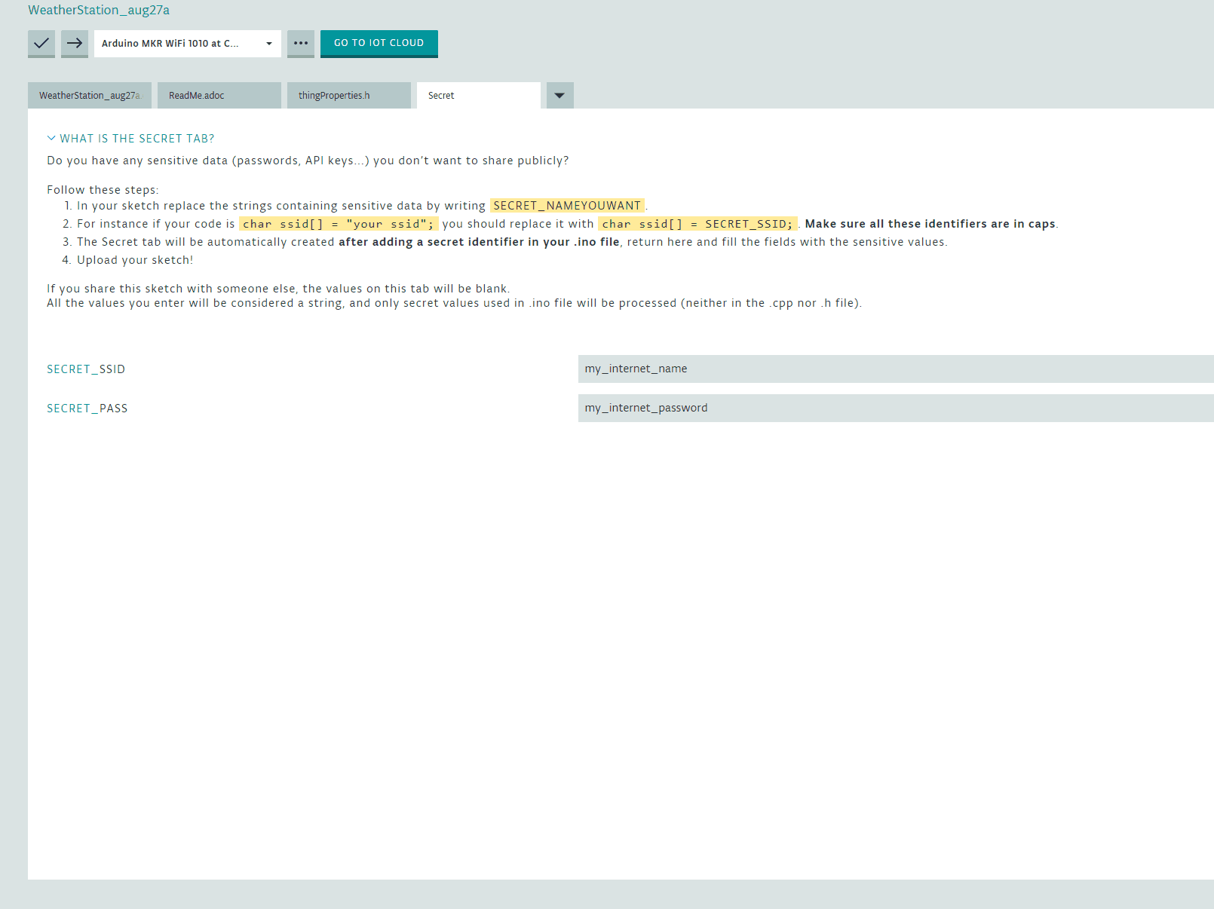This screenshot has height=909, width=1214.
Task: Click the Verify checkmark icon
Action: 41,43
